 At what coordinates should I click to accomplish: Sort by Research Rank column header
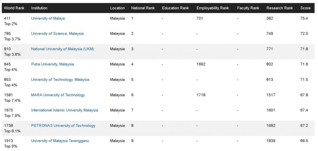tap(280, 8)
